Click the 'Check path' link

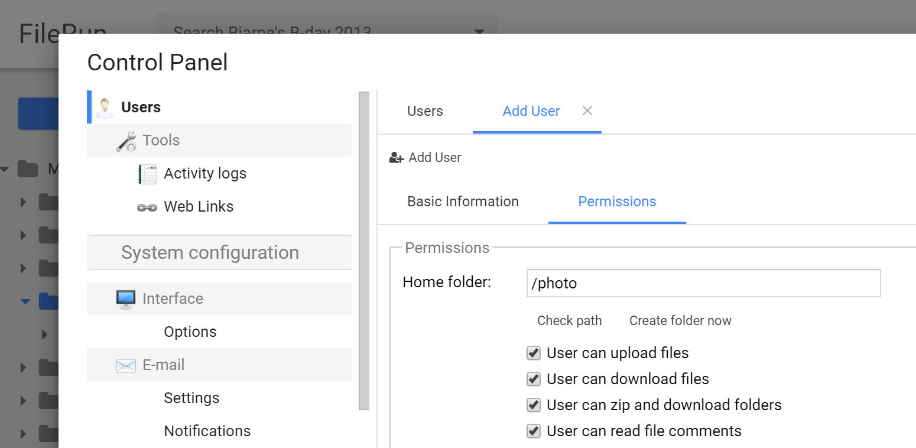(569, 320)
